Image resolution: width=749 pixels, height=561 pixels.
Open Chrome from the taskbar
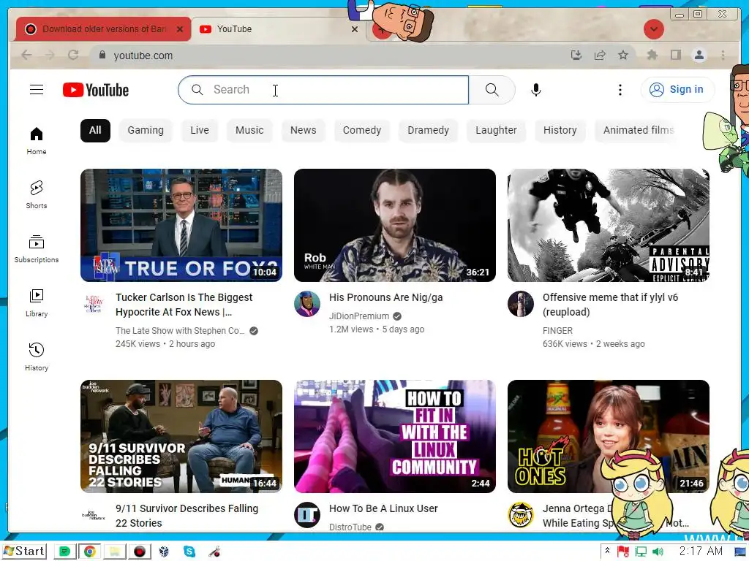(89, 552)
